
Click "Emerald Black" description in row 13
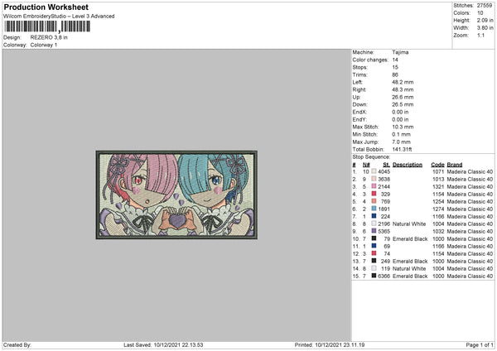point(410,262)
